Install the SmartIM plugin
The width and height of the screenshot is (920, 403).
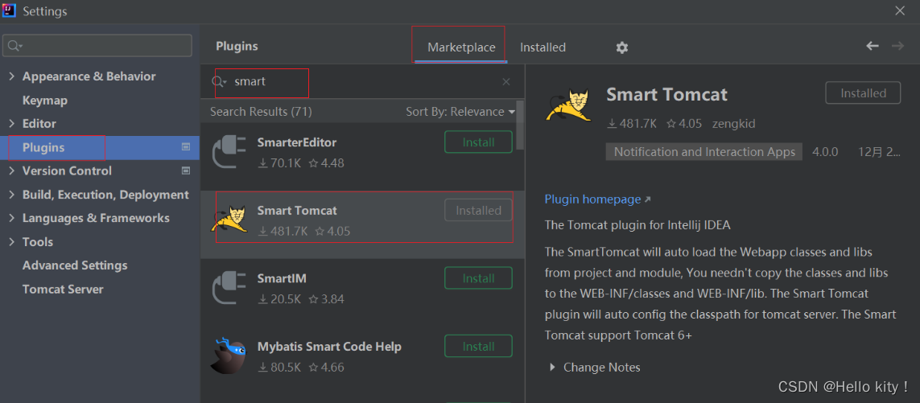478,278
